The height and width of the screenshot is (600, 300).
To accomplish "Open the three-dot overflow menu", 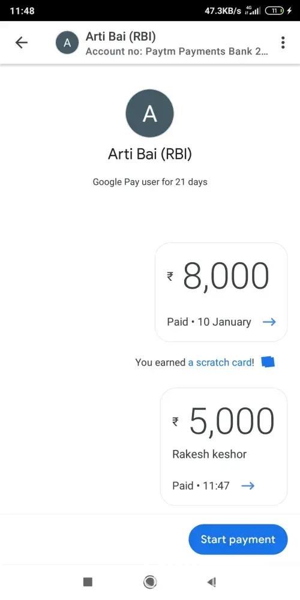I will pos(283,43).
